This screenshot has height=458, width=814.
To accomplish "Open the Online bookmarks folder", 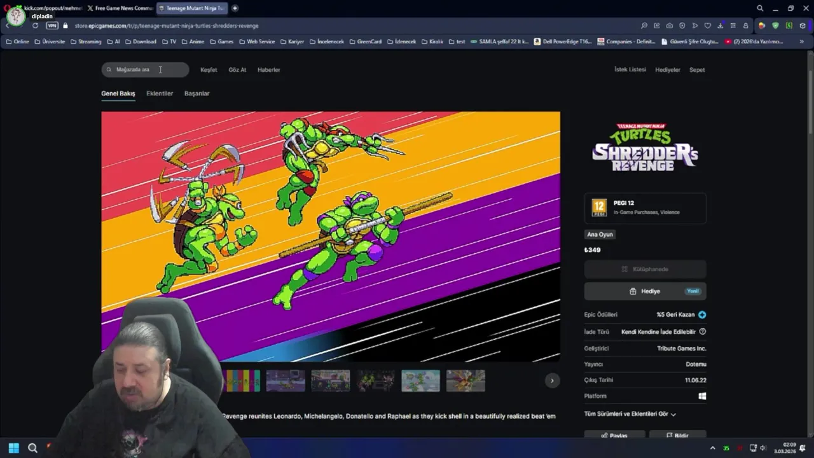I will coord(17,41).
